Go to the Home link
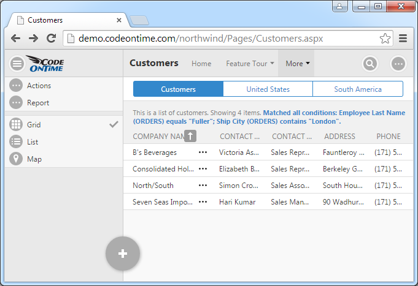The image size is (418, 286). pyautogui.click(x=201, y=64)
